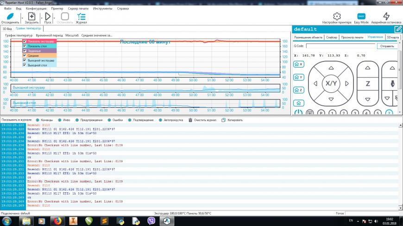Open the Временной период dropdown menu
403x226 pixels.
(50, 35)
